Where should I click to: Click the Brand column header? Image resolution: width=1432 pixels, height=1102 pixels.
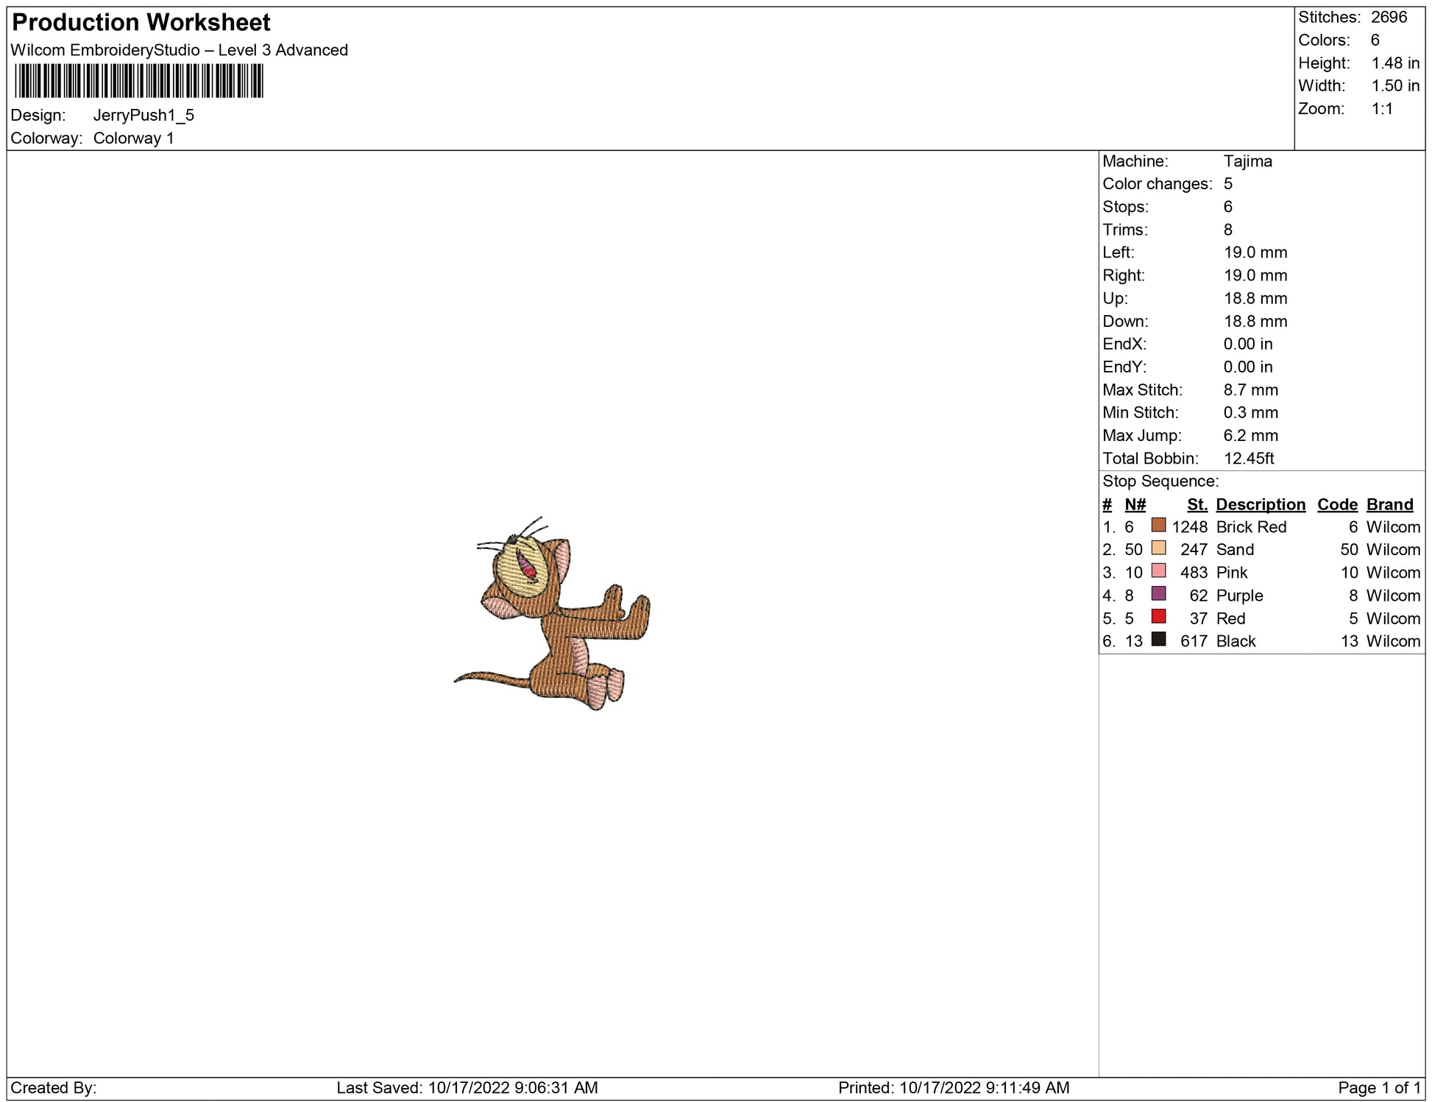(x=1389, y=504)
